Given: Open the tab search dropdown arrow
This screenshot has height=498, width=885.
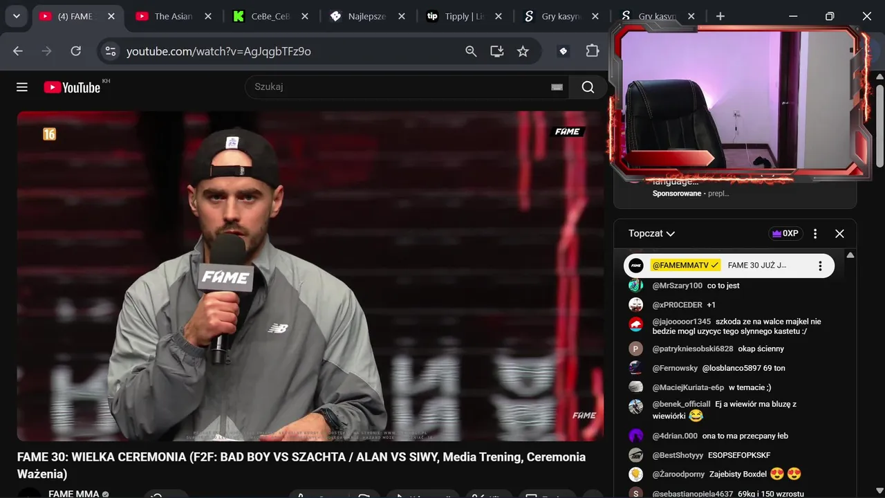Looking at the screenshot, I should pos(16,16).
